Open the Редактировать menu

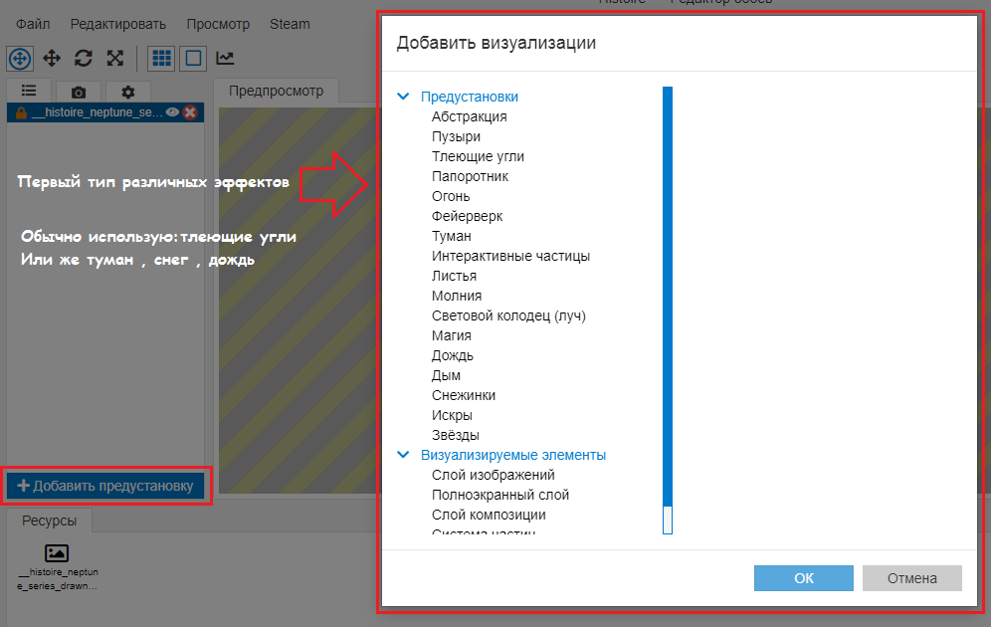118,24
